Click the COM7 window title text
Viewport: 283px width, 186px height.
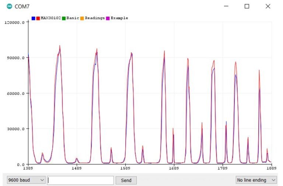pos(22,6)
